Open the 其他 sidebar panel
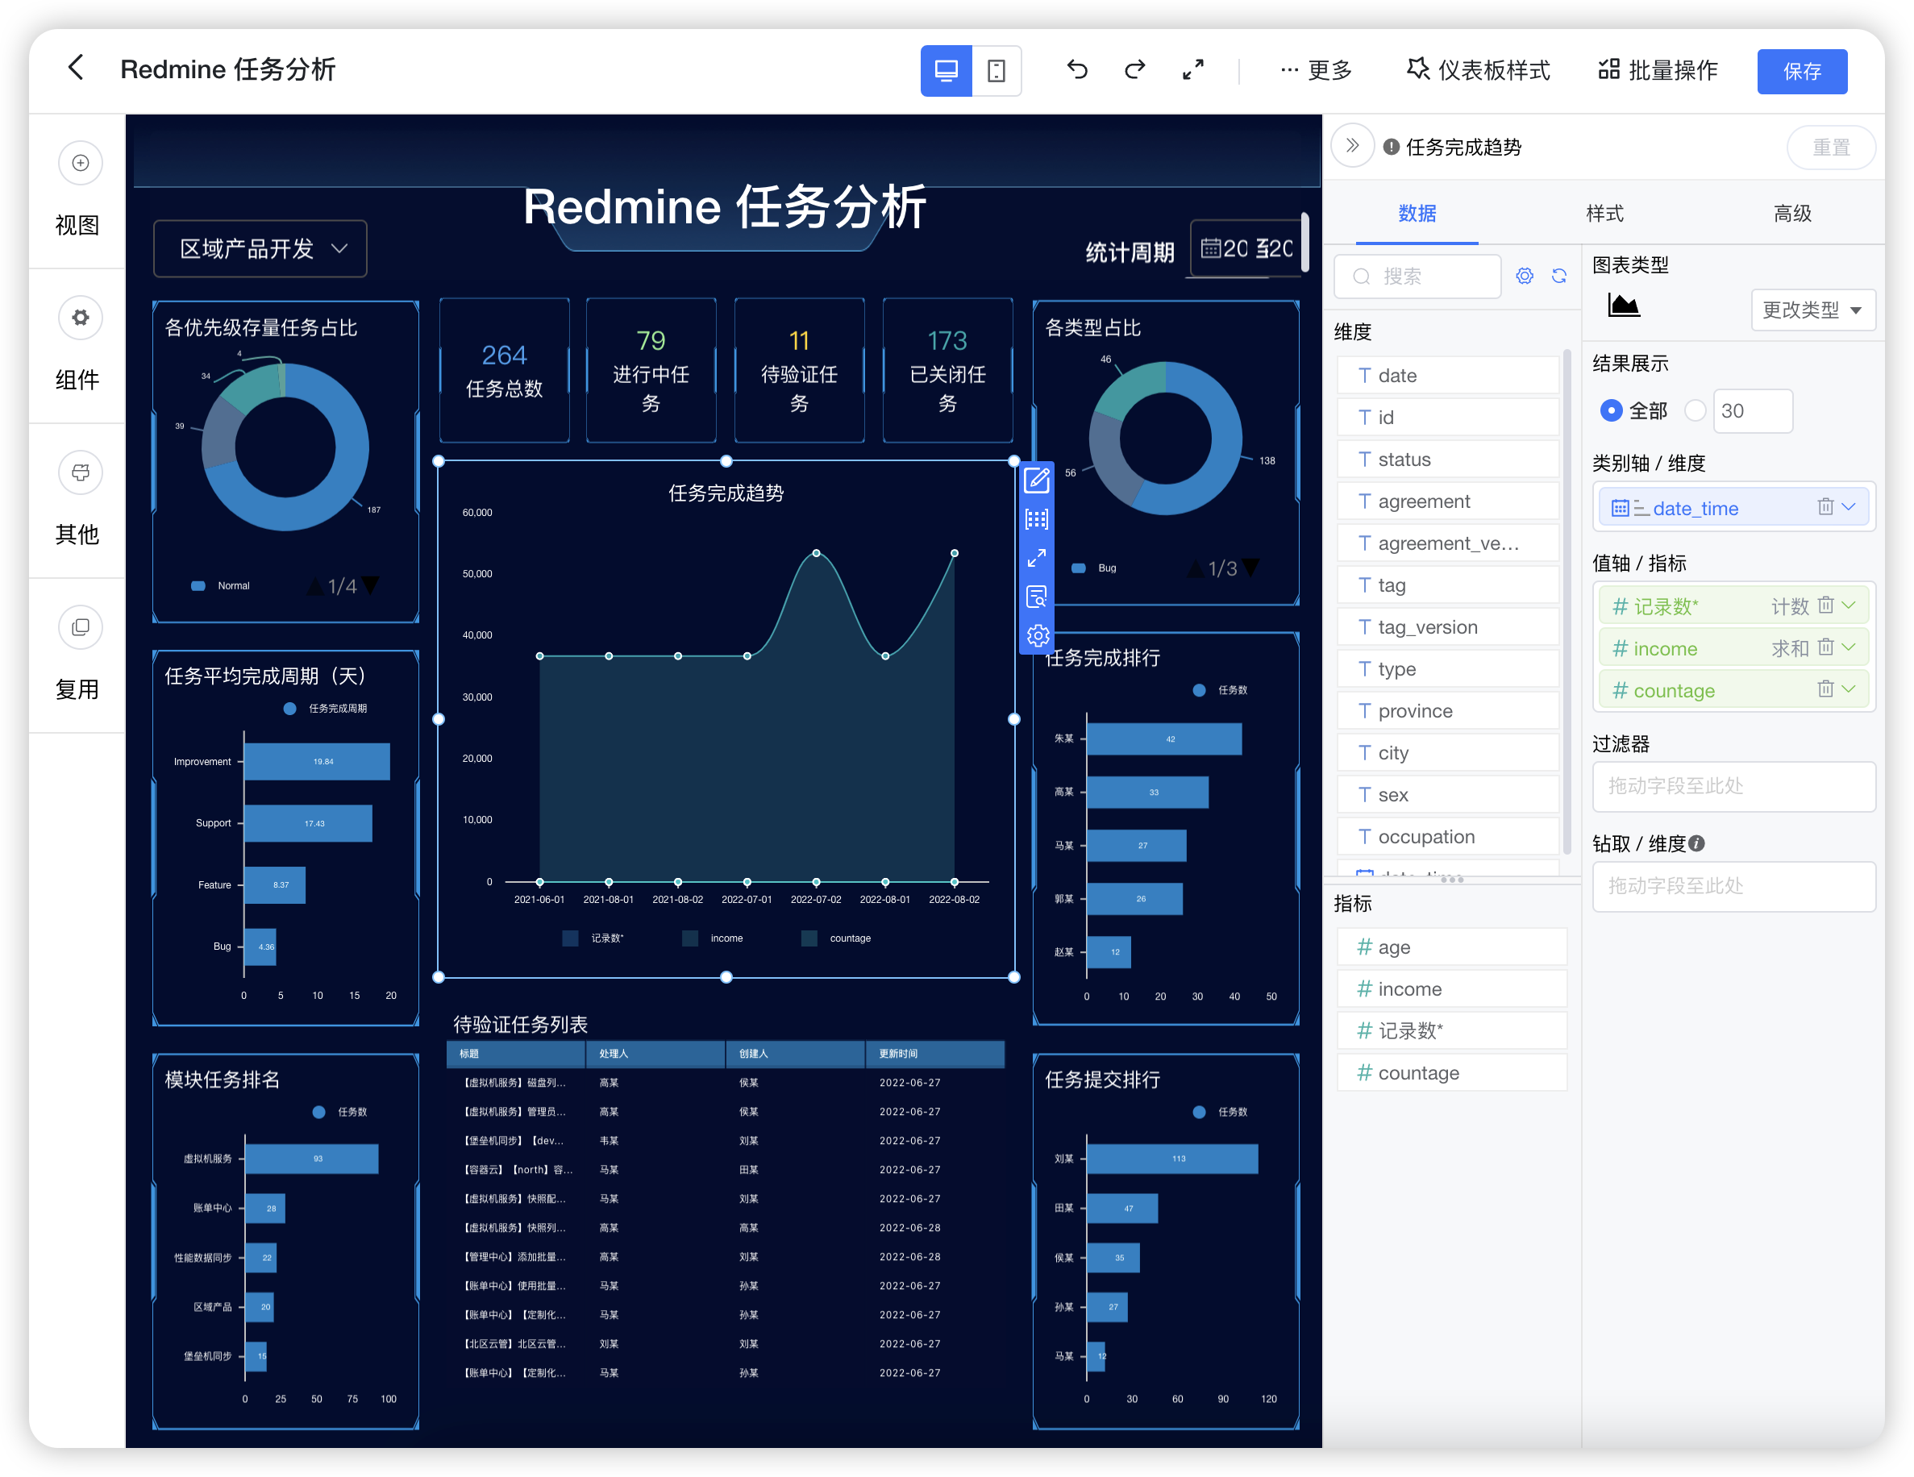This screenshot has width=1914, height=1477. tap(79, 501)
